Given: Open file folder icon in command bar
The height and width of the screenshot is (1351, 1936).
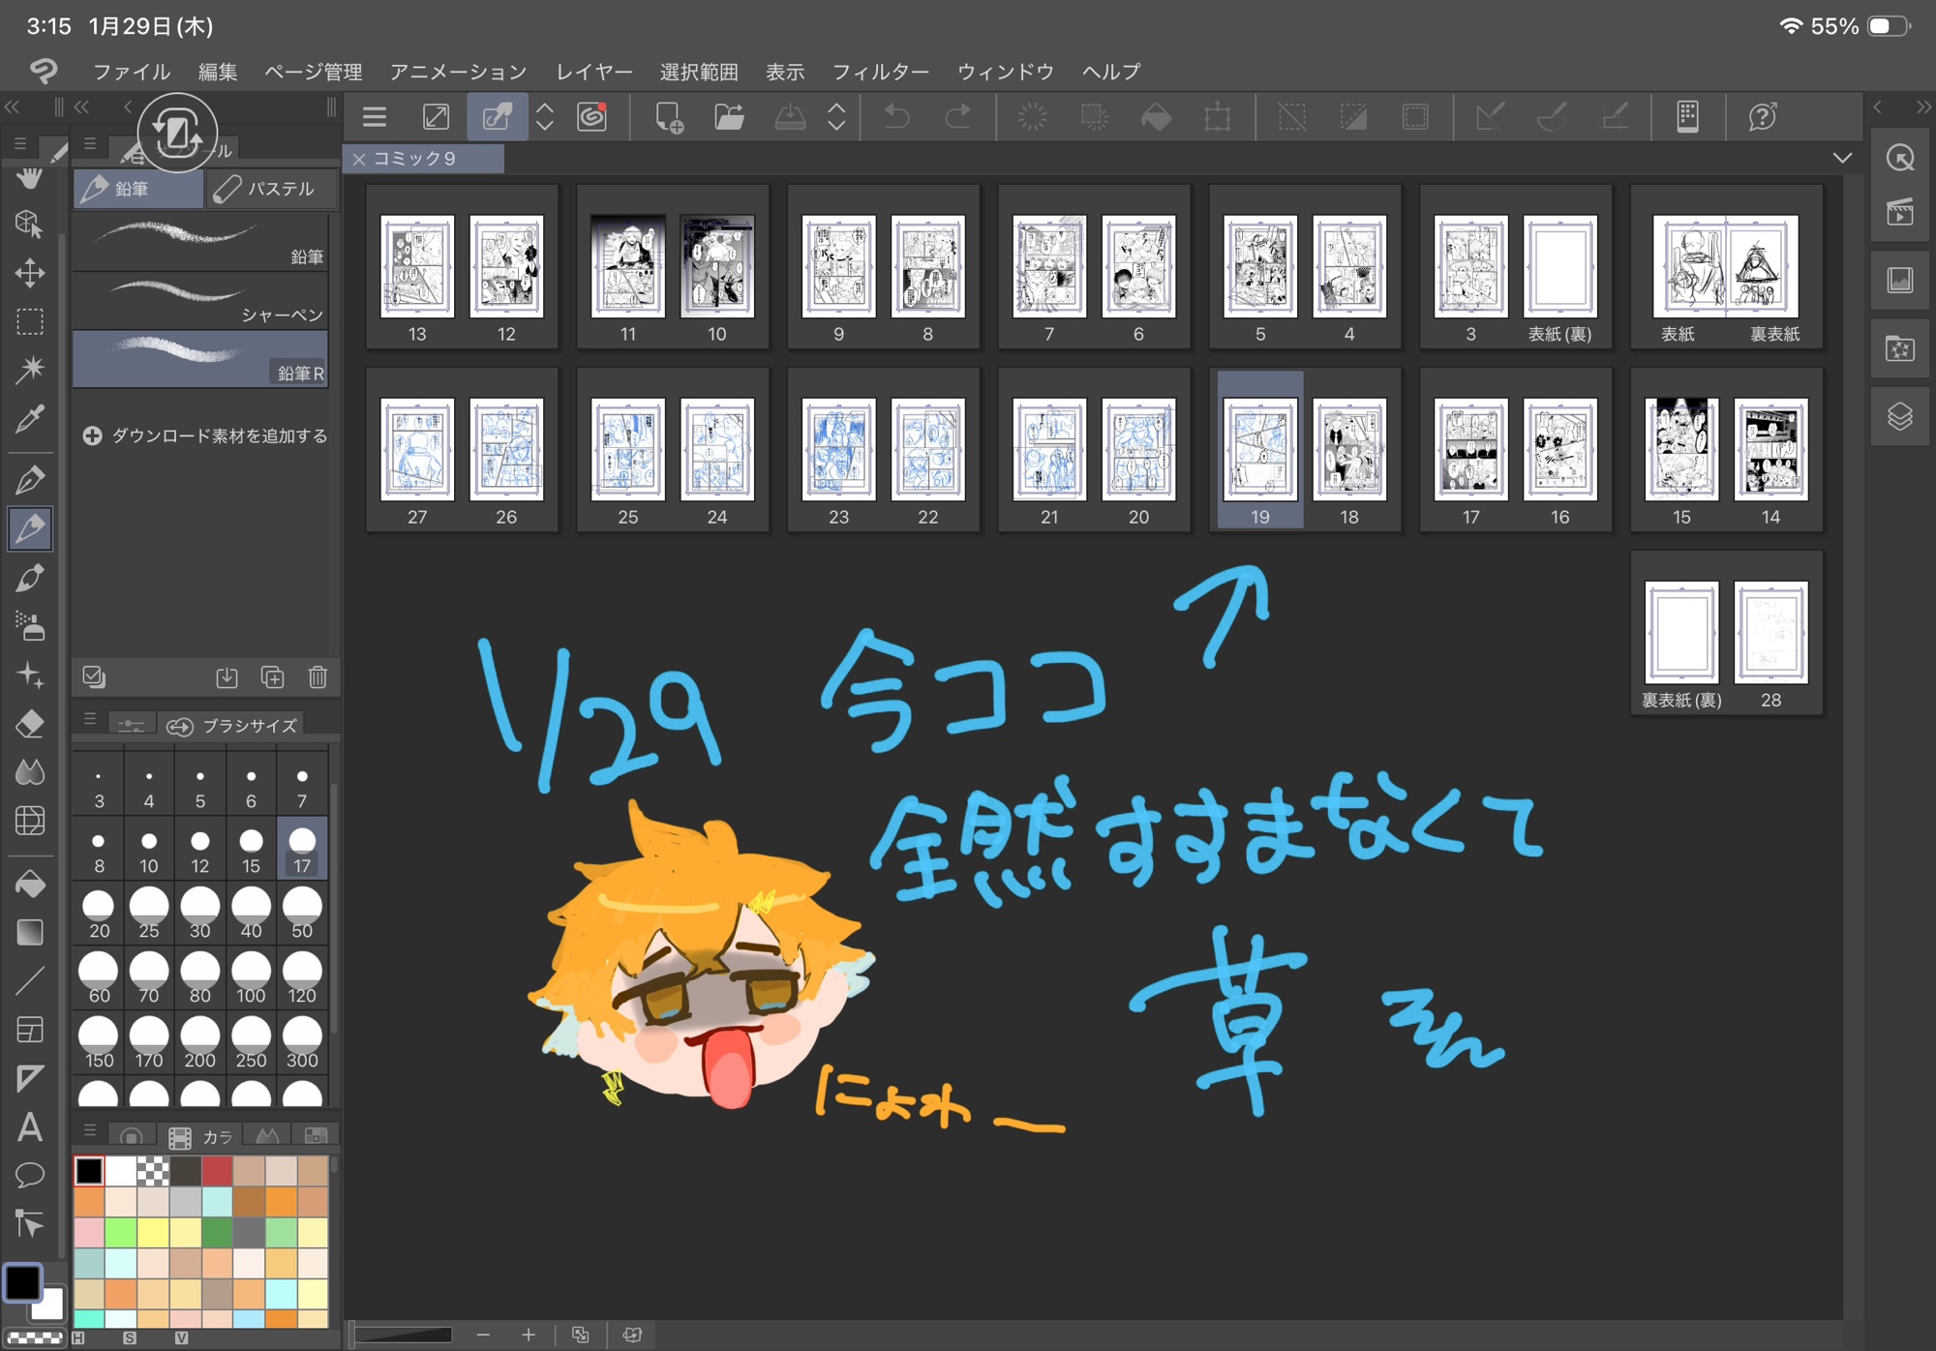Looking at the screenshot, I should (x=729, y=117).
